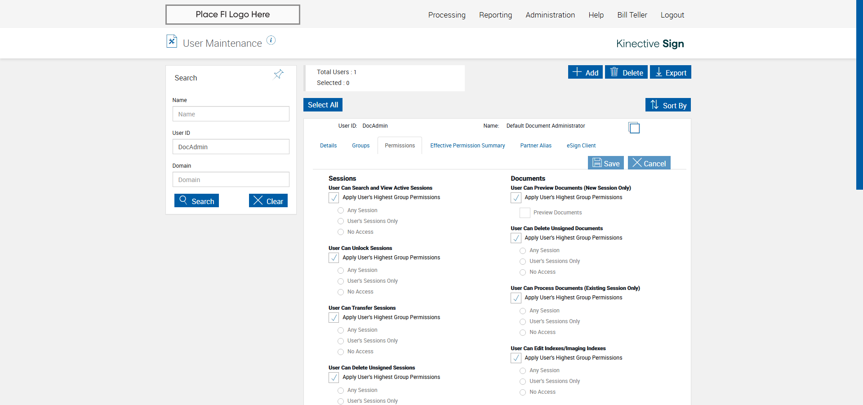Cancel the permission edits
This screenshot has height=405, width=863.
coord(649,163)
